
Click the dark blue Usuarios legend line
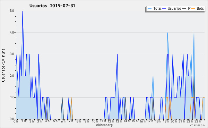point(164,9)
